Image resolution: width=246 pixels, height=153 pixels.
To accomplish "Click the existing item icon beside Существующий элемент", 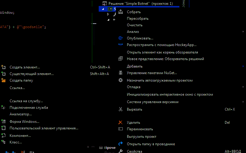I will pos(3,74).
